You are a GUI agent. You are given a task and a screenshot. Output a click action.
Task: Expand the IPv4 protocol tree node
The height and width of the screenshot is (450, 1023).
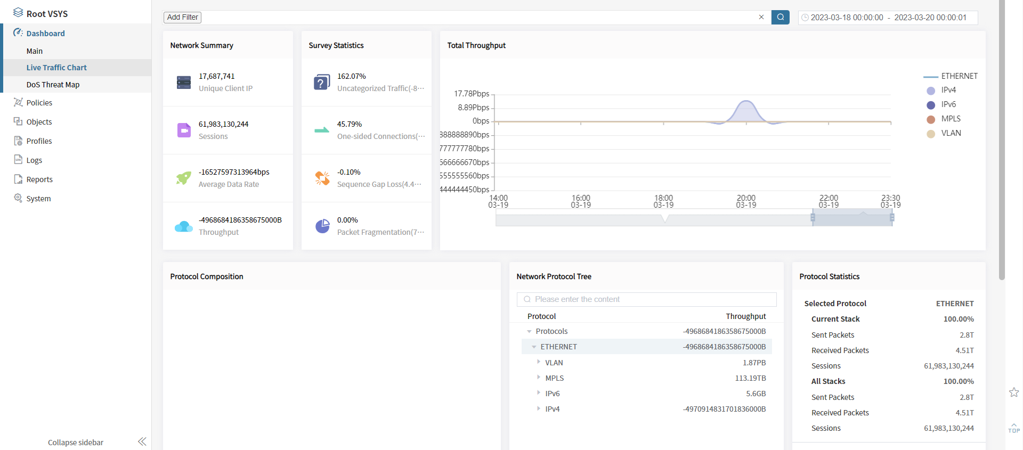coord(539,408)
